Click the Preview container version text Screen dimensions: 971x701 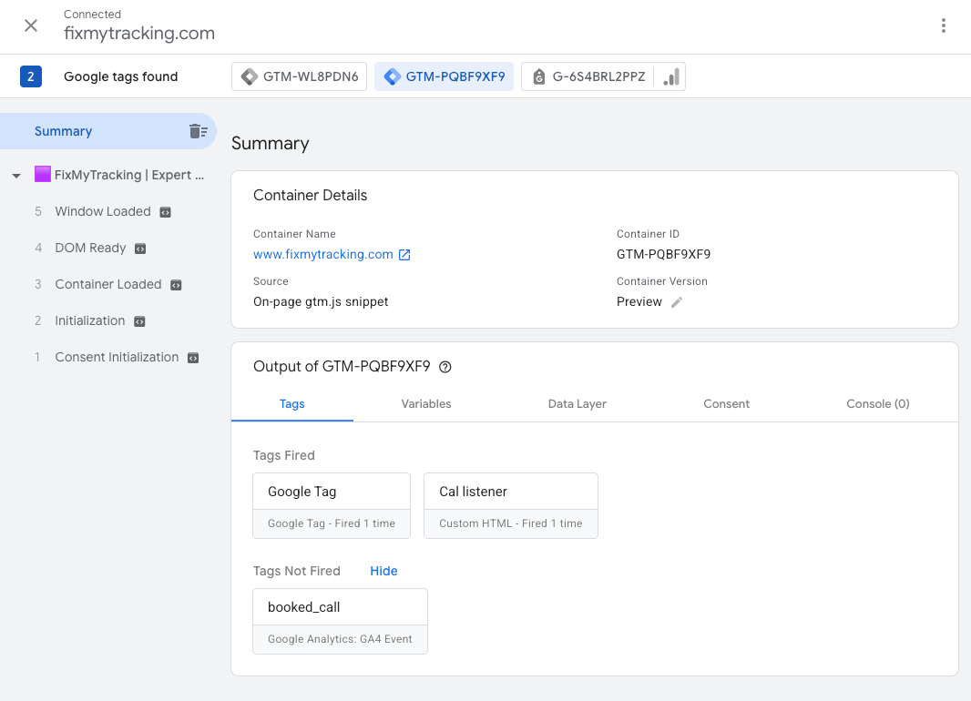[639, 302]
